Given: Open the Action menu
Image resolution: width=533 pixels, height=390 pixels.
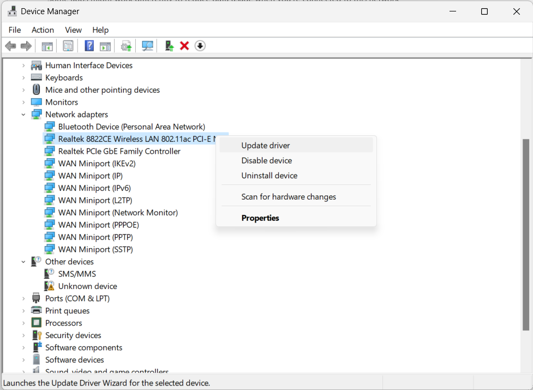Looking at the screenshot, I should (x=43, y=30).
